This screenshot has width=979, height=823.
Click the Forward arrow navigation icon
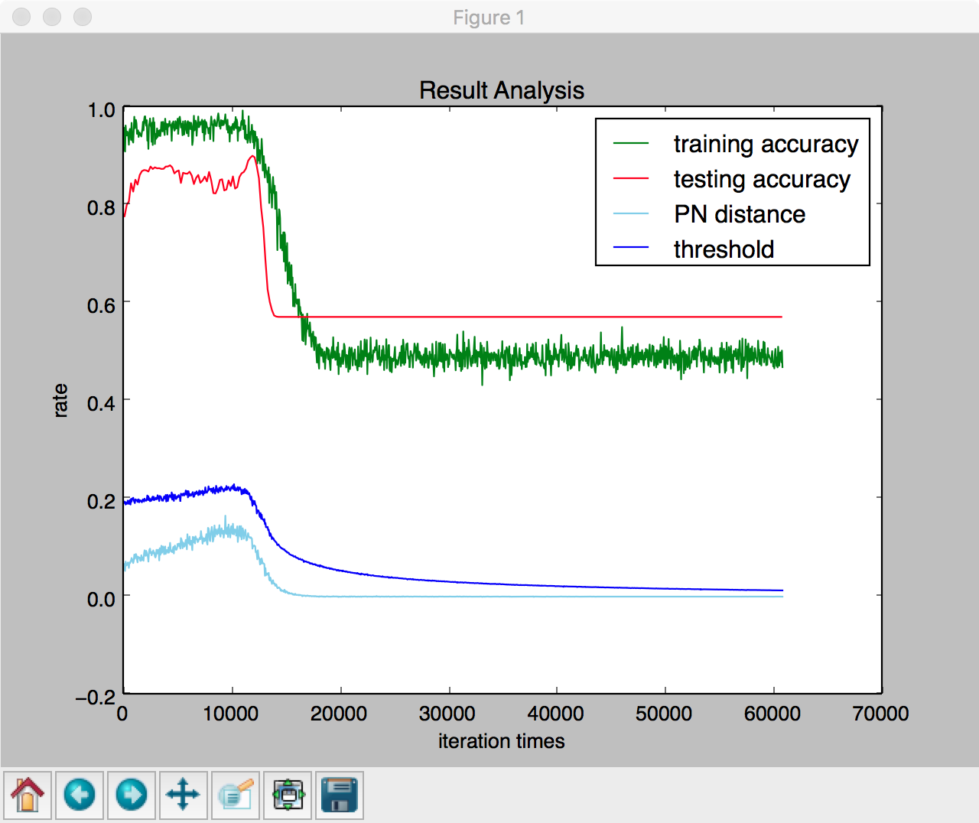132,795
